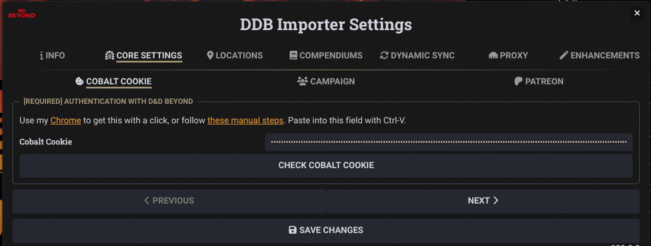Image resolution: width=651 pixels, height=246 pixels.
Task: Click the Locations map pin icon
Action: (210, 55)
